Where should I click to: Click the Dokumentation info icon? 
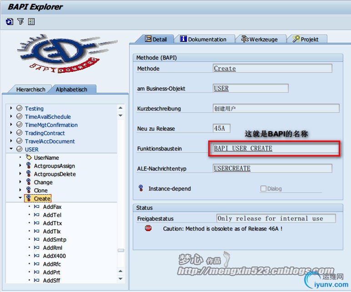click(x=183, y=39)
